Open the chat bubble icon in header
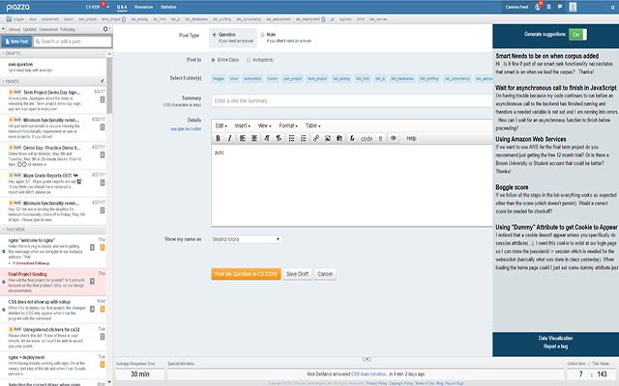The width and height of the screenshot is (619, 386). click(560, 7)
